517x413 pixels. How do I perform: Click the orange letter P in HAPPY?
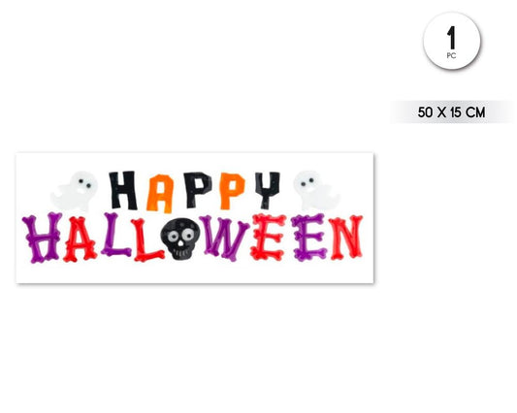(x=232, y=191)
